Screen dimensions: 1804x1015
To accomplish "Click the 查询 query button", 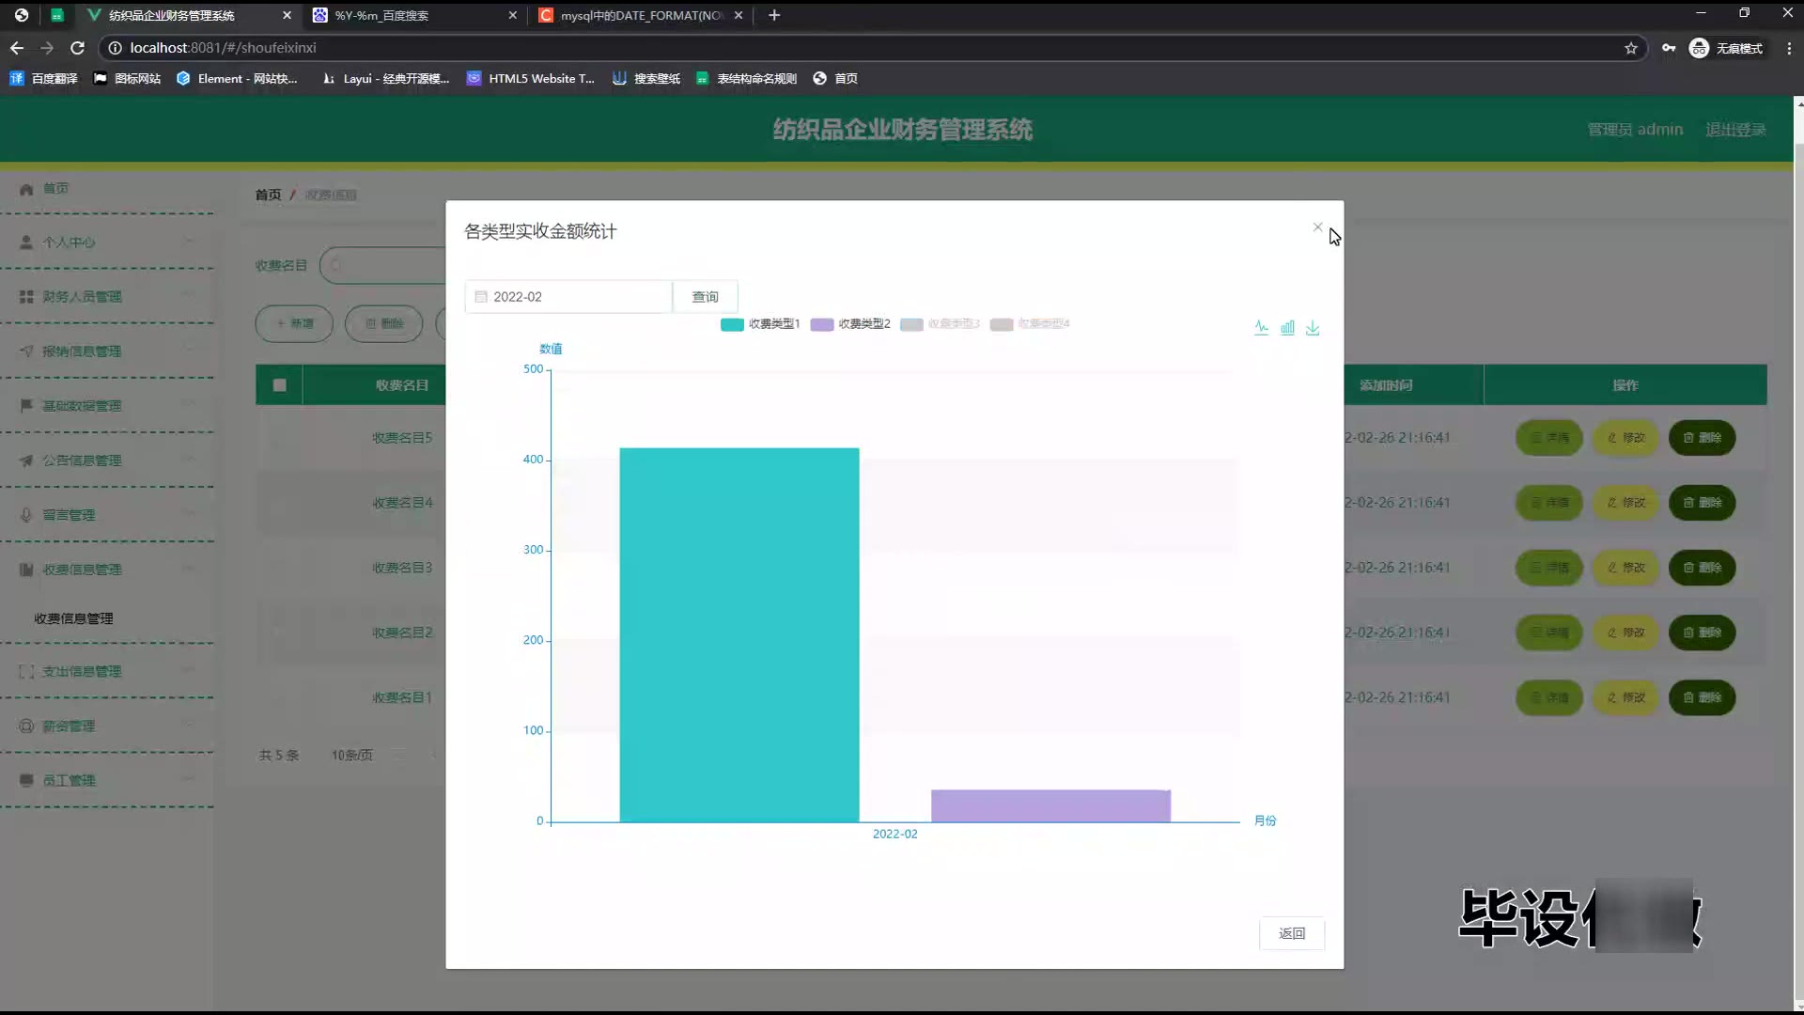I will coord(705,297).
